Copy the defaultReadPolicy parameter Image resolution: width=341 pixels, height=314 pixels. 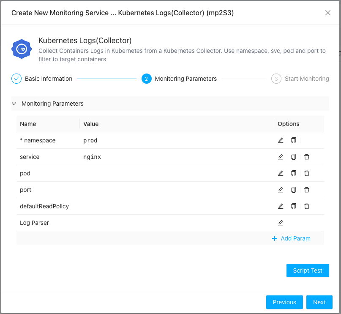[x=294, y=206]
